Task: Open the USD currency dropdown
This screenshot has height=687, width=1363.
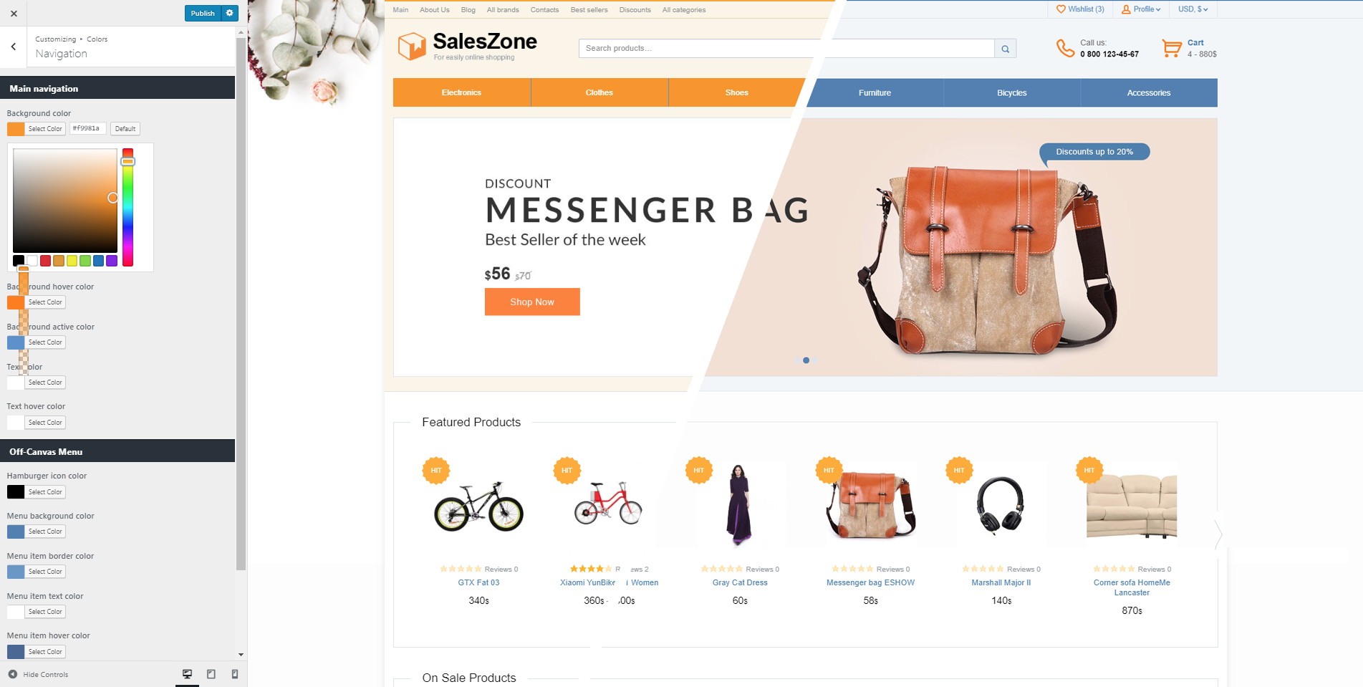Action: pyautogui.click(x=1193, y=9)
